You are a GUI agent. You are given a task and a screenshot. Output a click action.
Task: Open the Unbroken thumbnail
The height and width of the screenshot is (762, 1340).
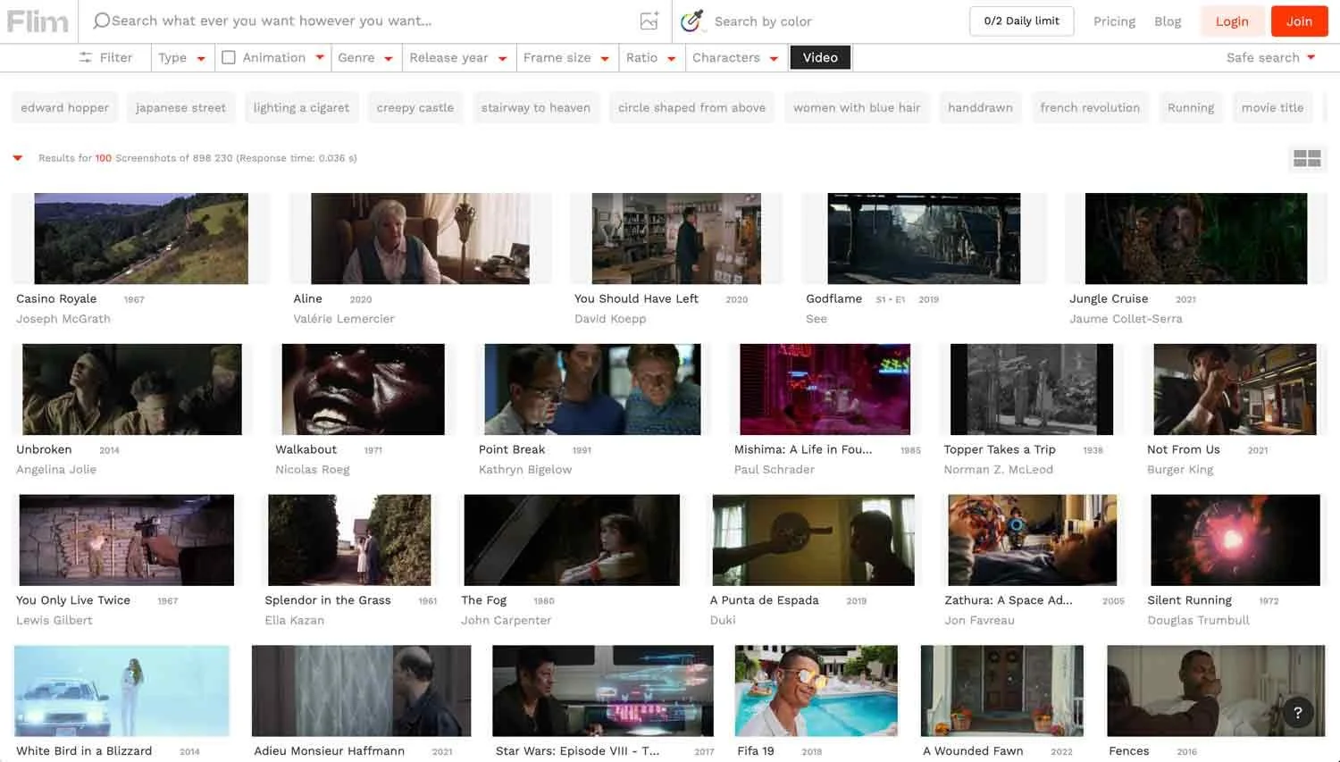point(132,389)
